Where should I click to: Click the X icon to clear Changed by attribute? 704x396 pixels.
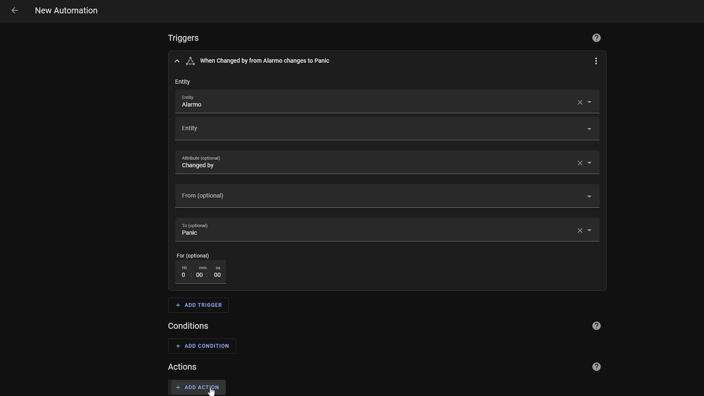click(x=580, y=163)
